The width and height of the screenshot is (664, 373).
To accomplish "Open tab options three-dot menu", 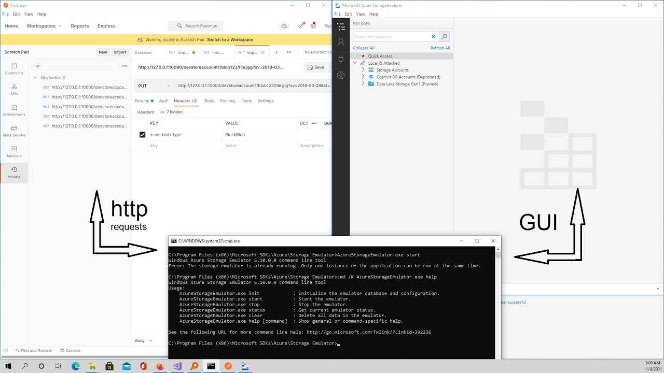I will click(x=289, y=52).
